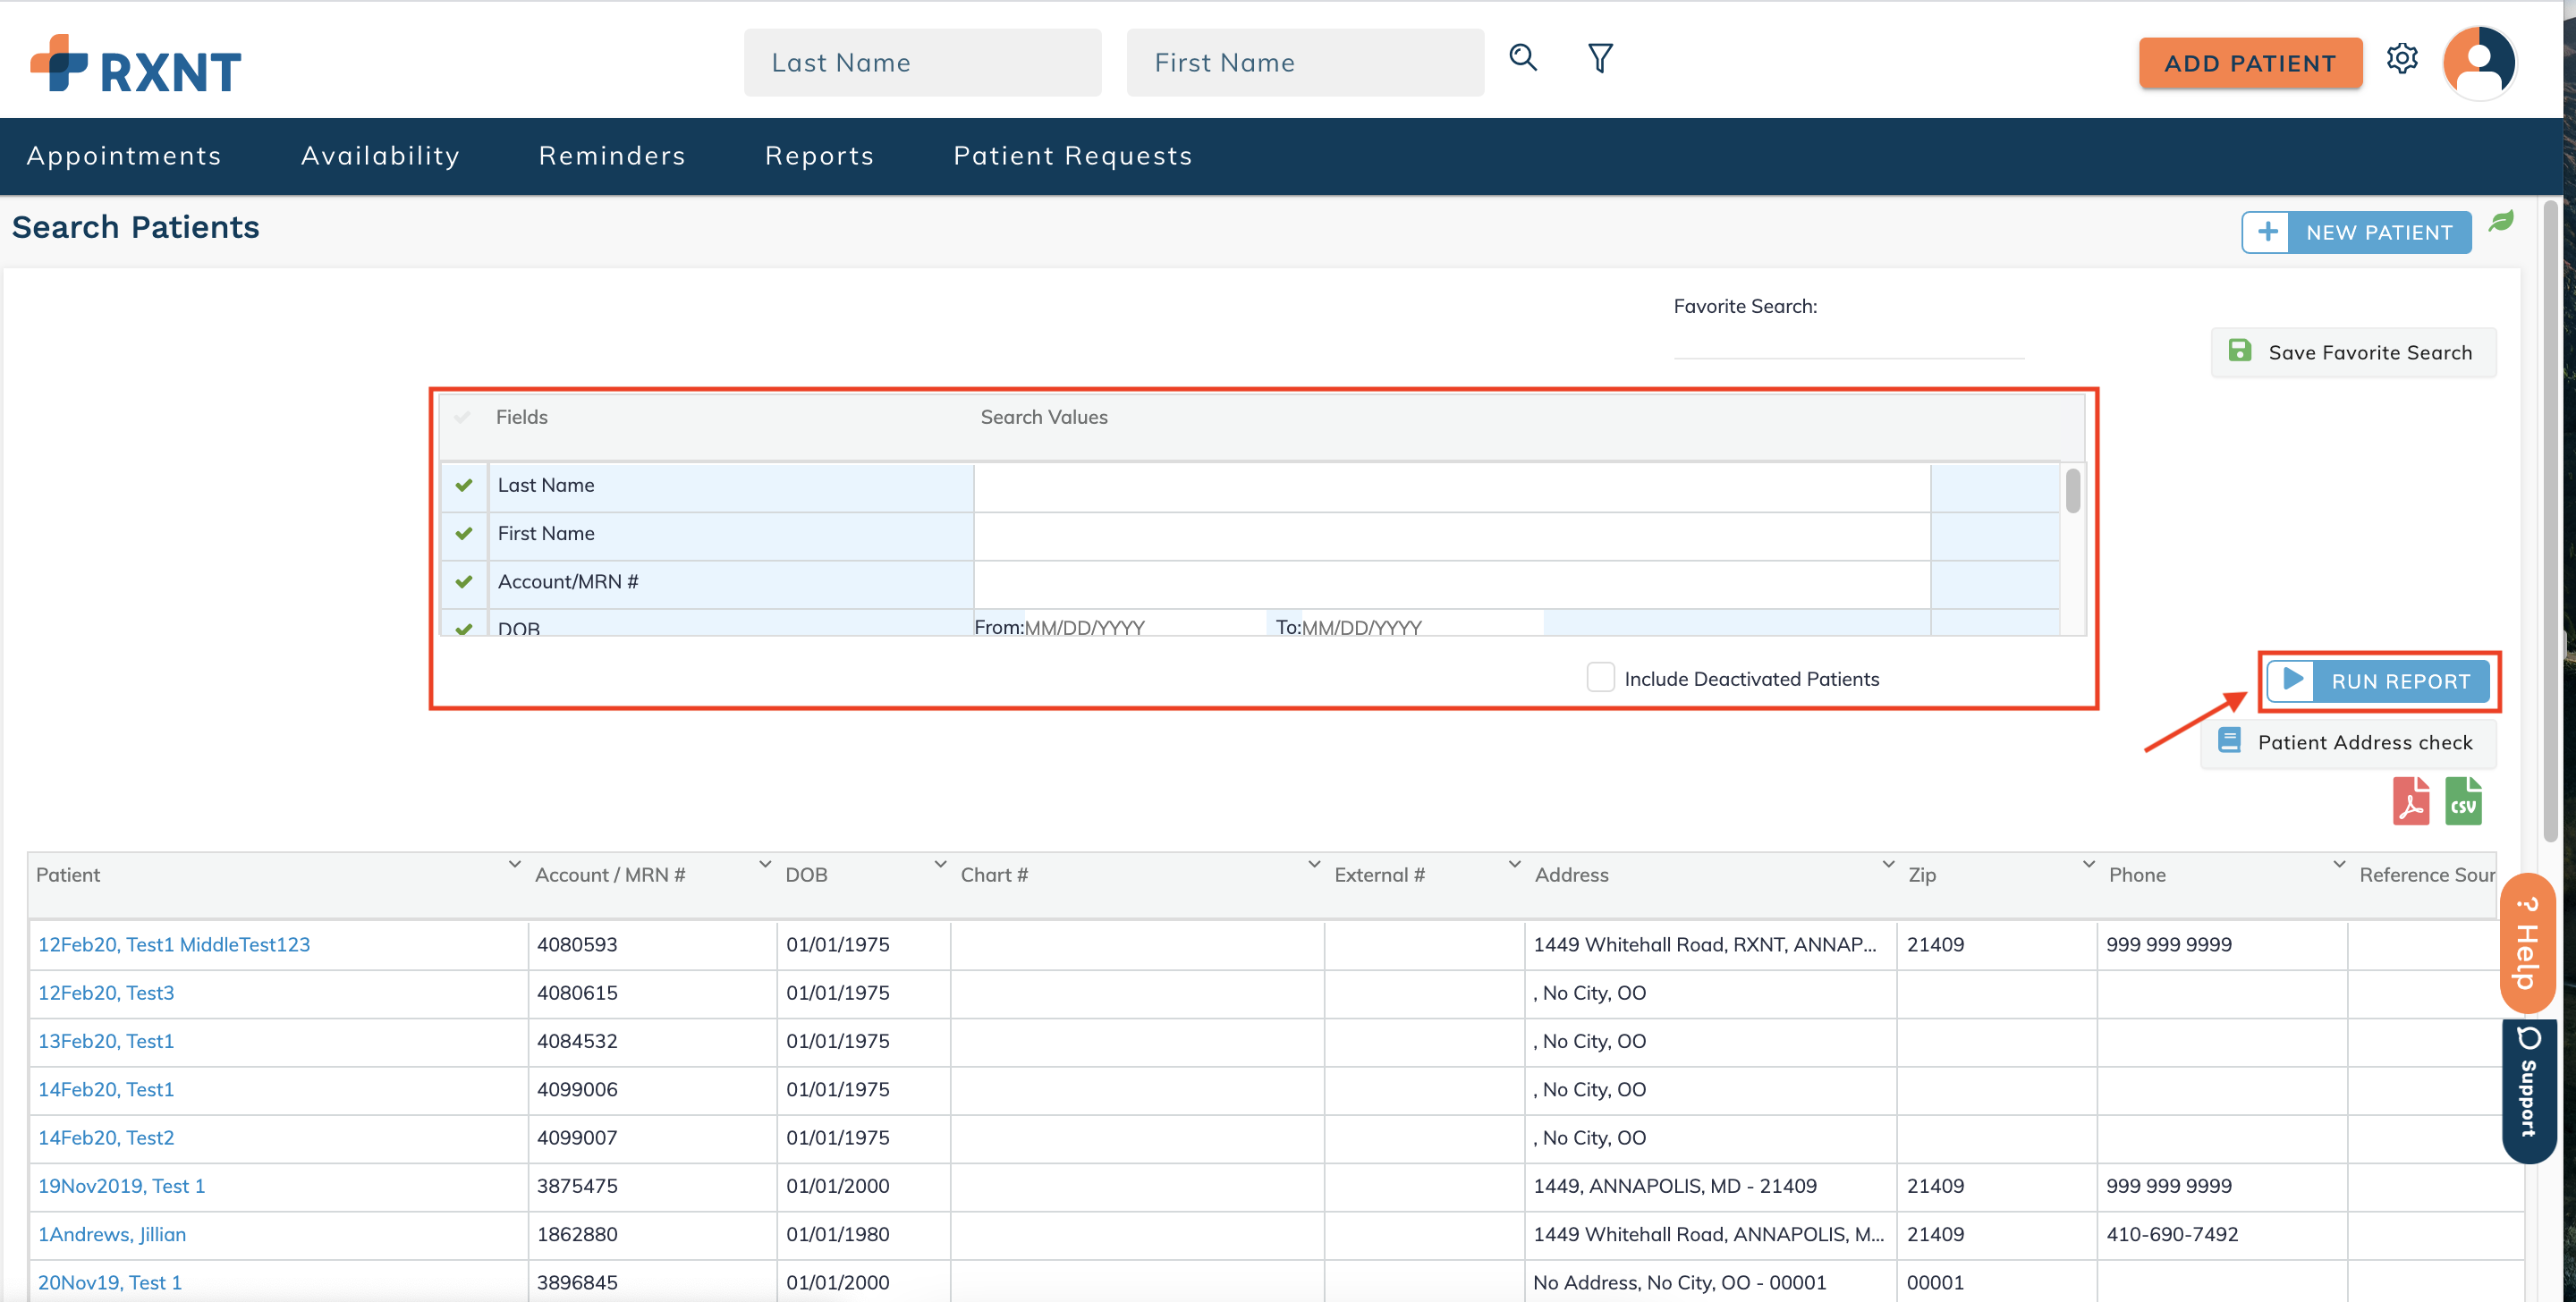Click the ADD PATIENT button
This screenshot has height=1302, width=2576.
[2250, 63]
